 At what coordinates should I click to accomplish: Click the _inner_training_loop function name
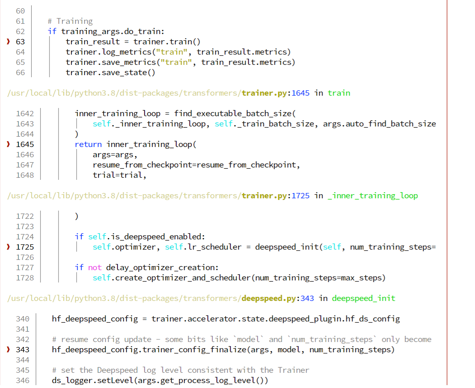pos(373,195)
